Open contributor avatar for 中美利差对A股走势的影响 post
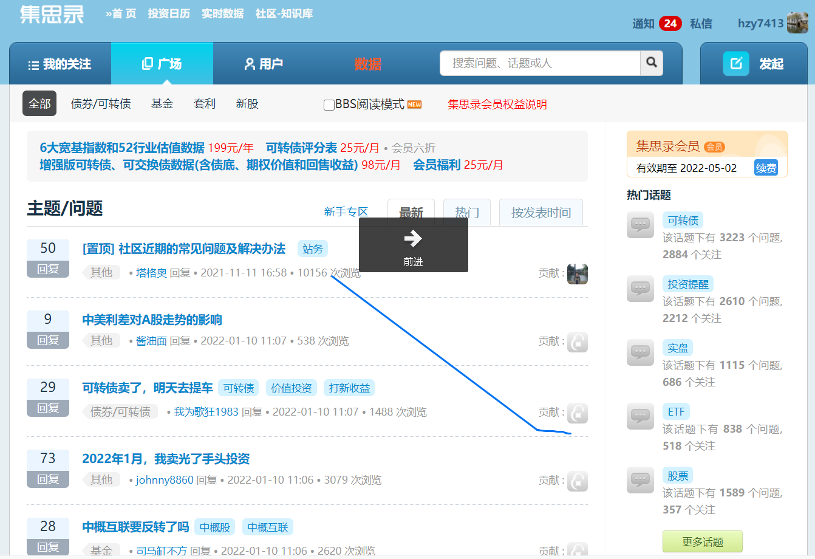Screen dimensions: 815x559 click(x=578, y=342)
